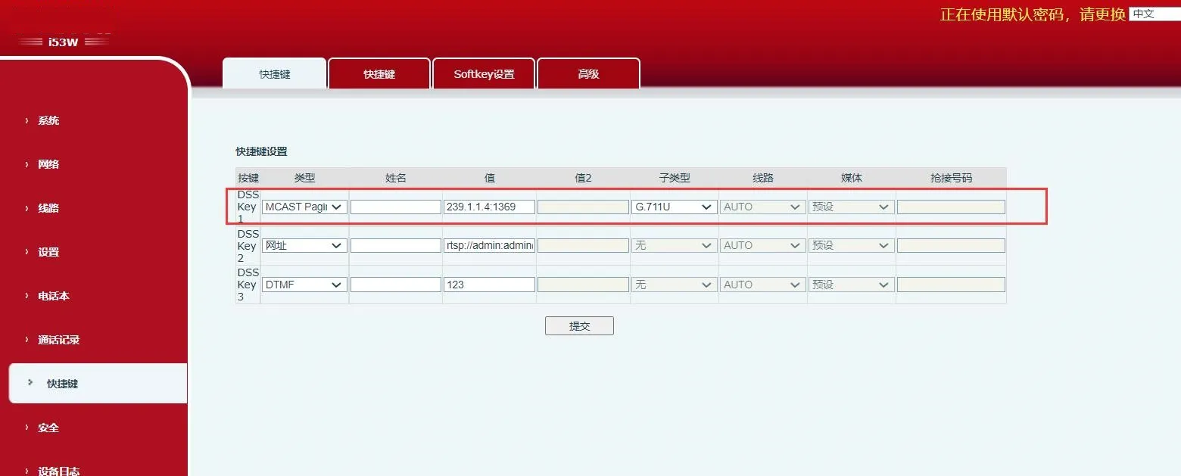Open the 系统 sidebar menu
The height and width of the screenshot is (476, 1181).
click(47, 120)
